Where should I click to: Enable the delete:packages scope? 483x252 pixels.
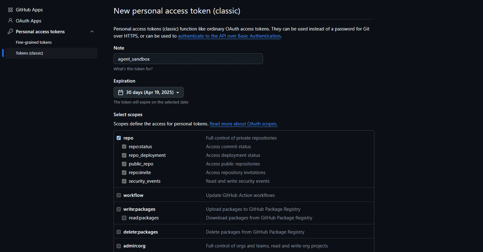click(x=119, y=232)
